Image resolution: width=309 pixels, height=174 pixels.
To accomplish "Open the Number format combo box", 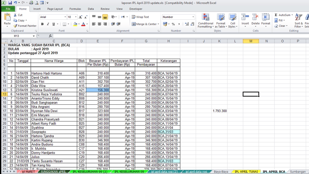I will pyautogui.click(x=178, y=17).
